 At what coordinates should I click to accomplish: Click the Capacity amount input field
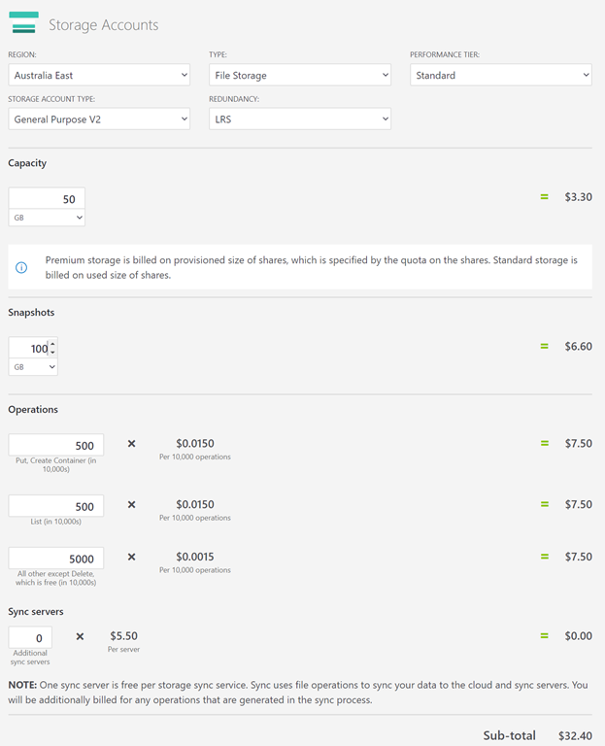point(47,199)
